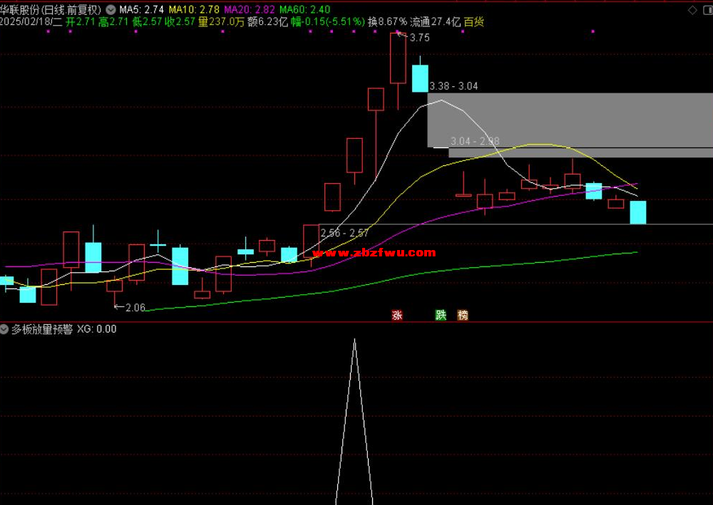Click the float value 流通27.4亿
The height and width of the screenshot is (505, 713).
(x=435, y=22)
